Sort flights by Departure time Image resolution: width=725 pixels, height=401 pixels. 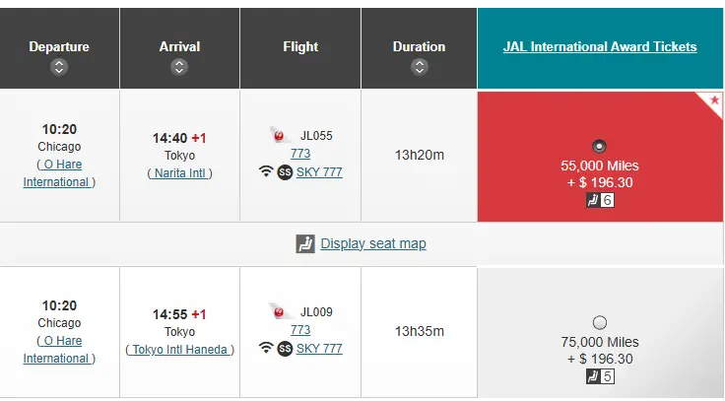(x=59, y=68)
